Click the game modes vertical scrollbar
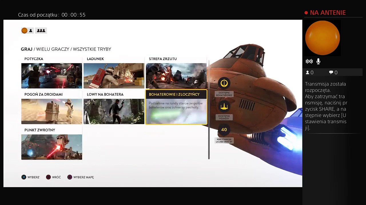The height and width of the screenshot is (205, 366). tap(209, 110)
